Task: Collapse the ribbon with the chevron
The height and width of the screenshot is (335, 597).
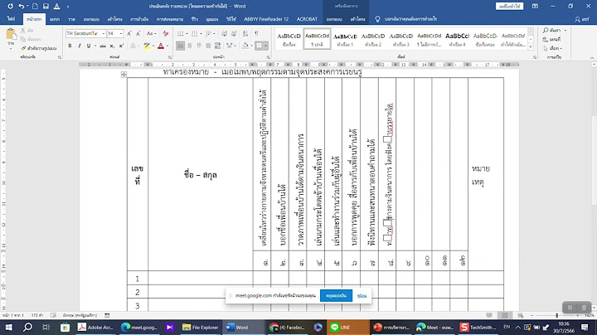Action: click(592, 58)
